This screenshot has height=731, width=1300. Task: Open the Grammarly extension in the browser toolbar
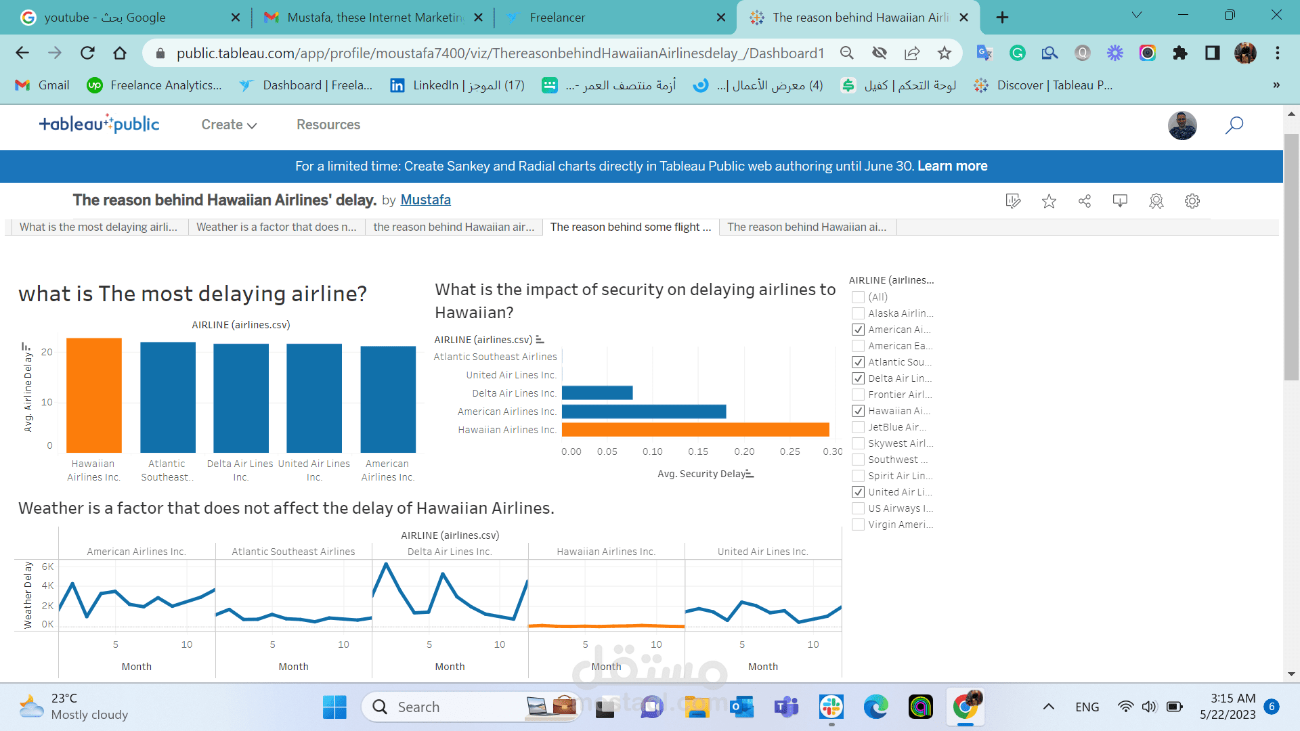pos(1017,53)
